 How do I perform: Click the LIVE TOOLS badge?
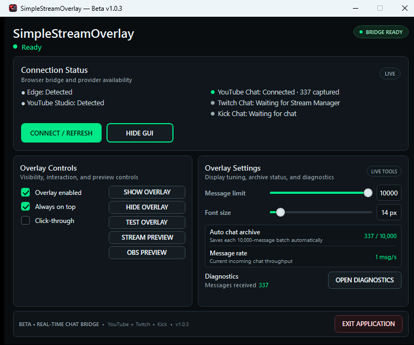(384, 172)
